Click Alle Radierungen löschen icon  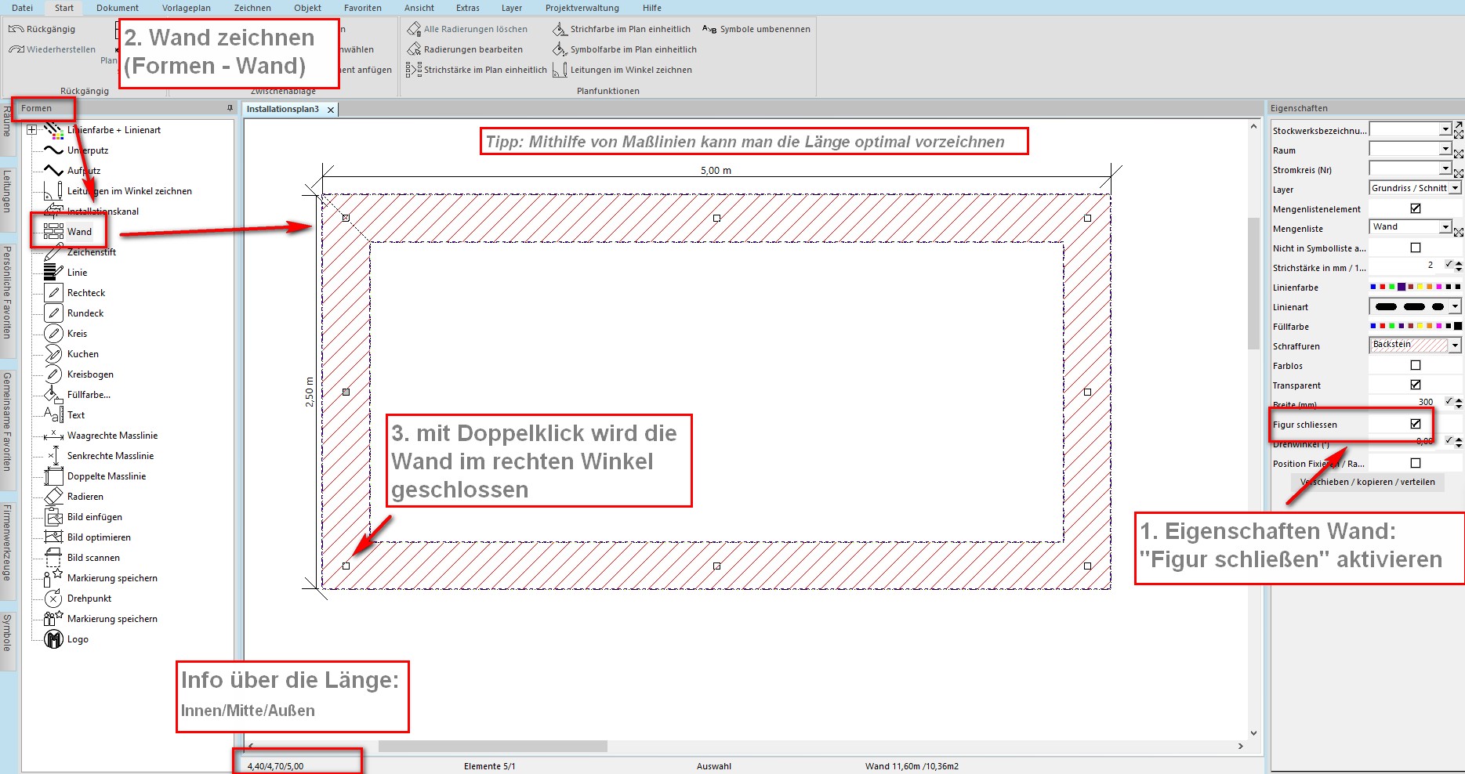[x=414, y=29]
